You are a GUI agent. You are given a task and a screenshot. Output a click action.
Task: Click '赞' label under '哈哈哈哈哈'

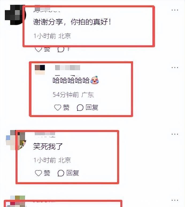(x=66, y=107)
